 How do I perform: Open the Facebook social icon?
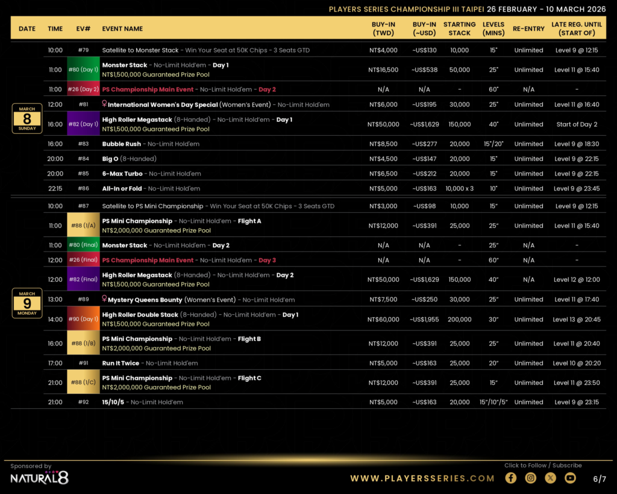pos(511,478)
